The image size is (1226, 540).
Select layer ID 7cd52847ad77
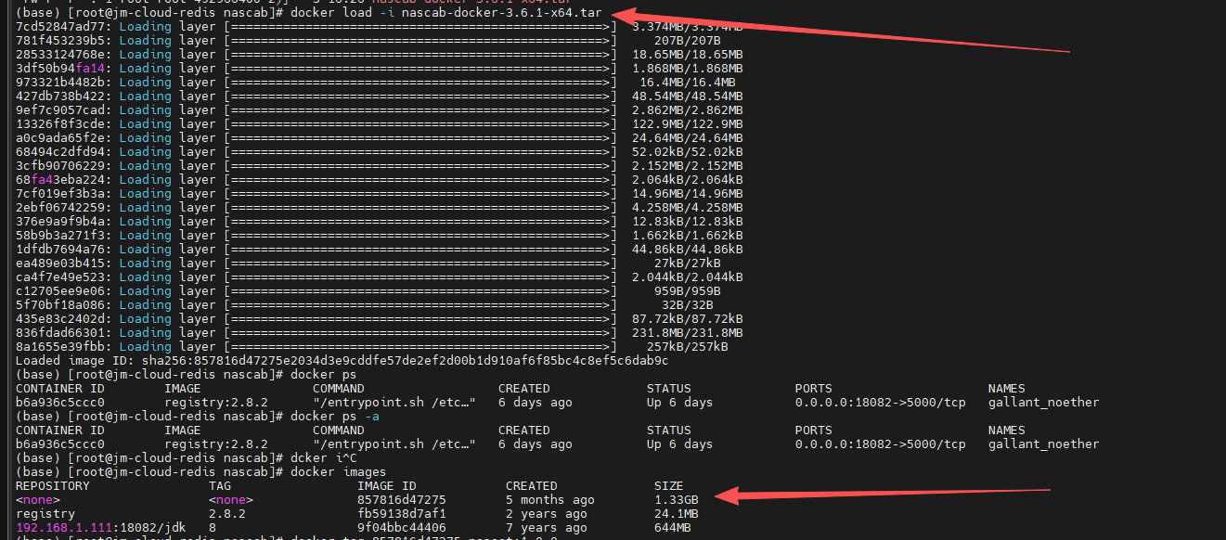point(60,27)
